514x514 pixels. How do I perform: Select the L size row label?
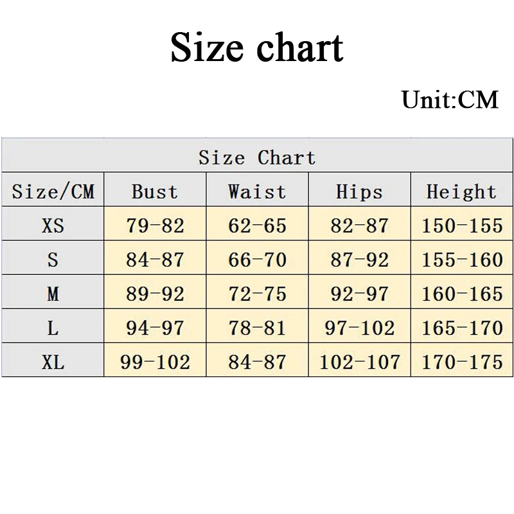tap(53, 328)
